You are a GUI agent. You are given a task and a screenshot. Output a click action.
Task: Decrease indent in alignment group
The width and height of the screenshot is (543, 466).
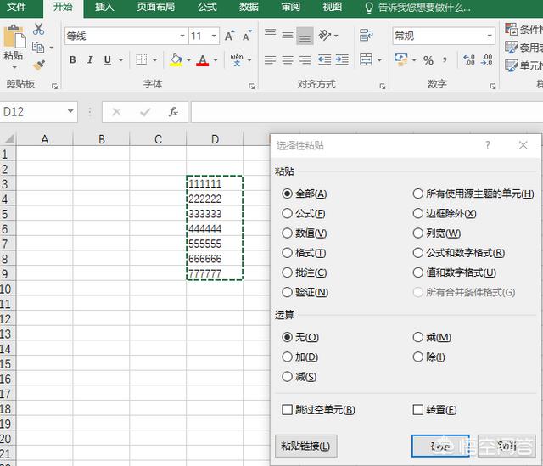(324, 60)
